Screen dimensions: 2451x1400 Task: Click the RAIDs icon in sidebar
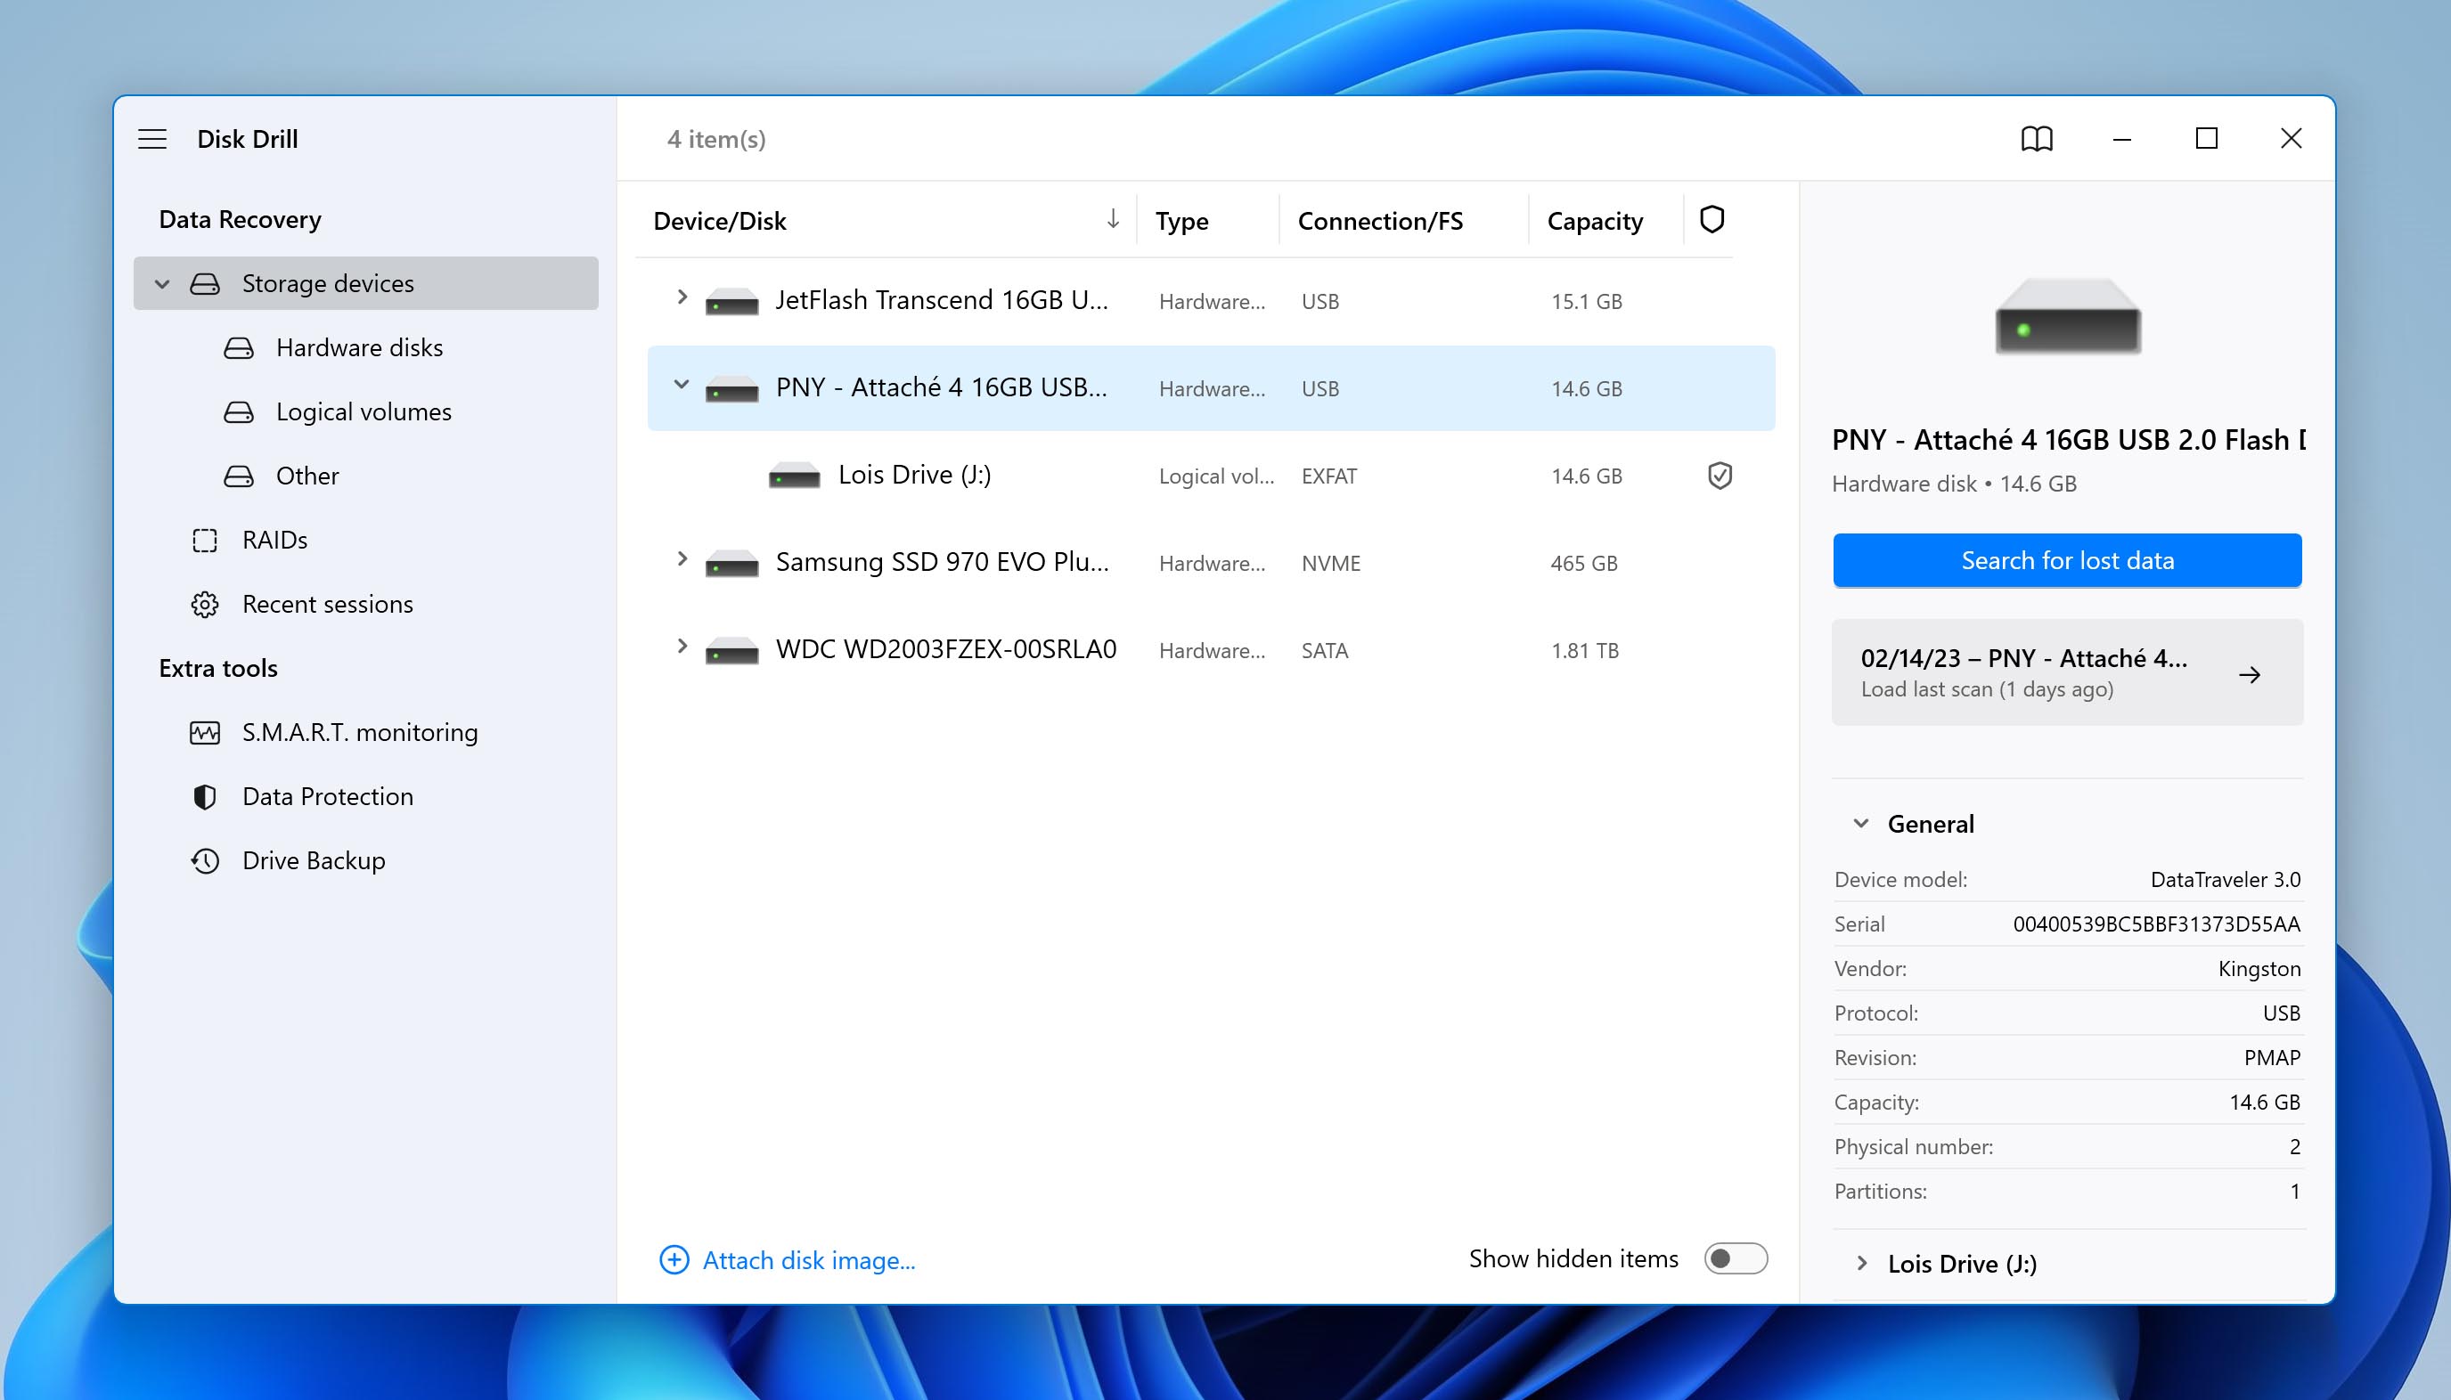click(x=207, y=539)
